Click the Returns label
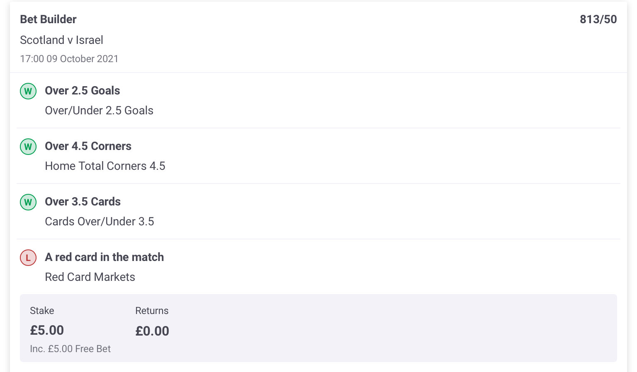Screen dimensions: 637x372 point(152,311)
